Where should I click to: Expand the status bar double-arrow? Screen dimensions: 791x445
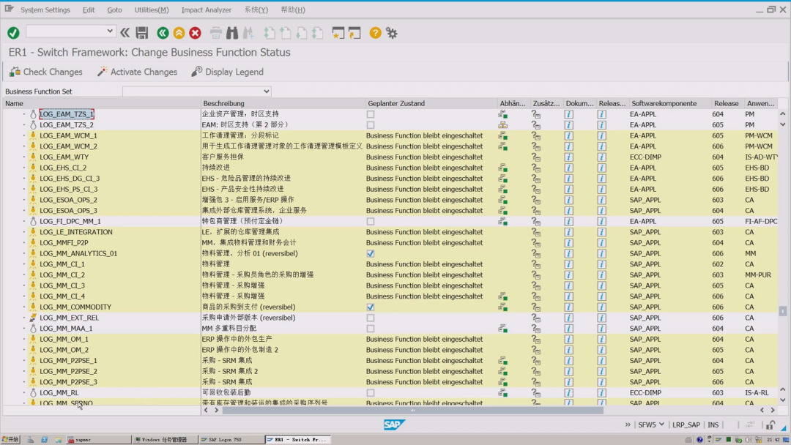(x=628, y=425)
